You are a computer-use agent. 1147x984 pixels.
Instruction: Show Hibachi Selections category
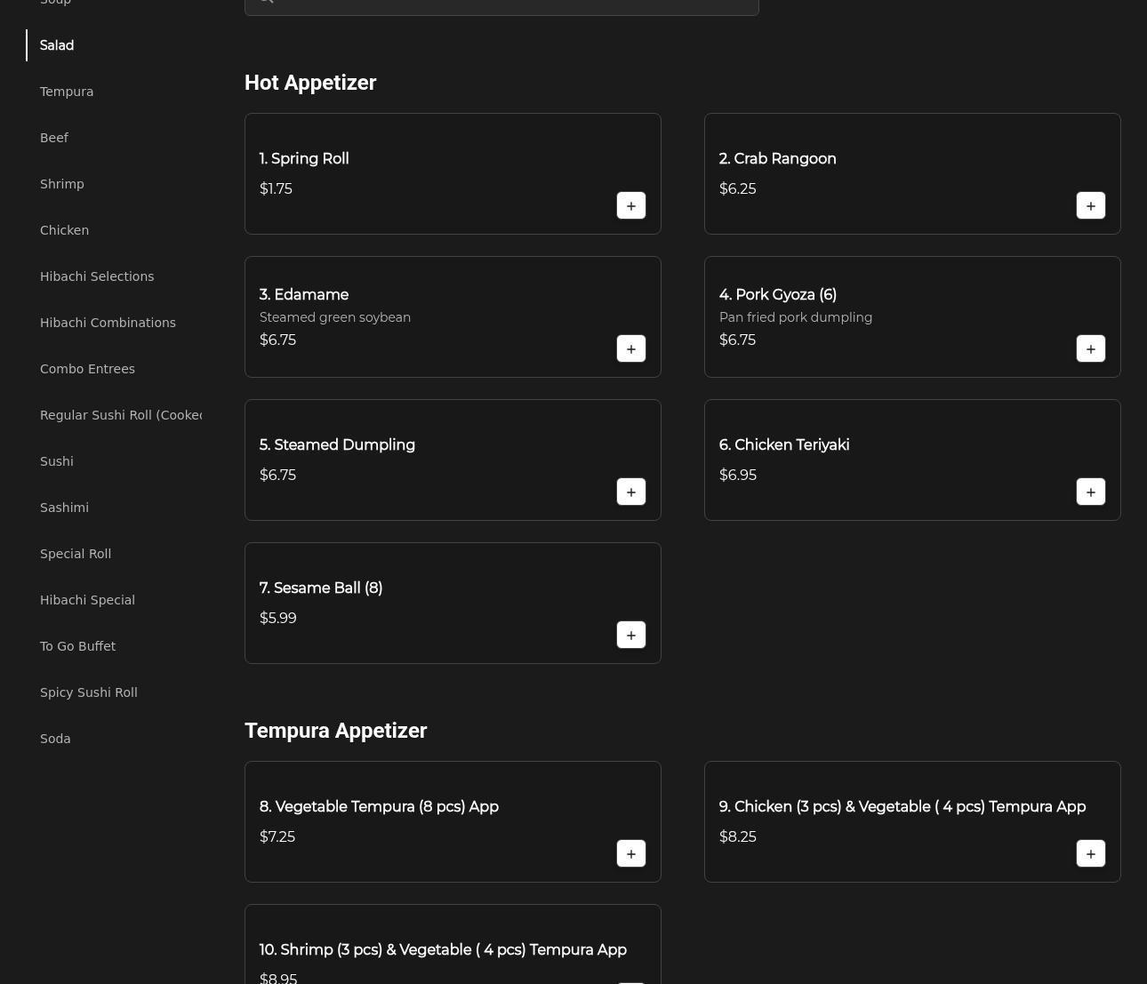pos(97,276)
